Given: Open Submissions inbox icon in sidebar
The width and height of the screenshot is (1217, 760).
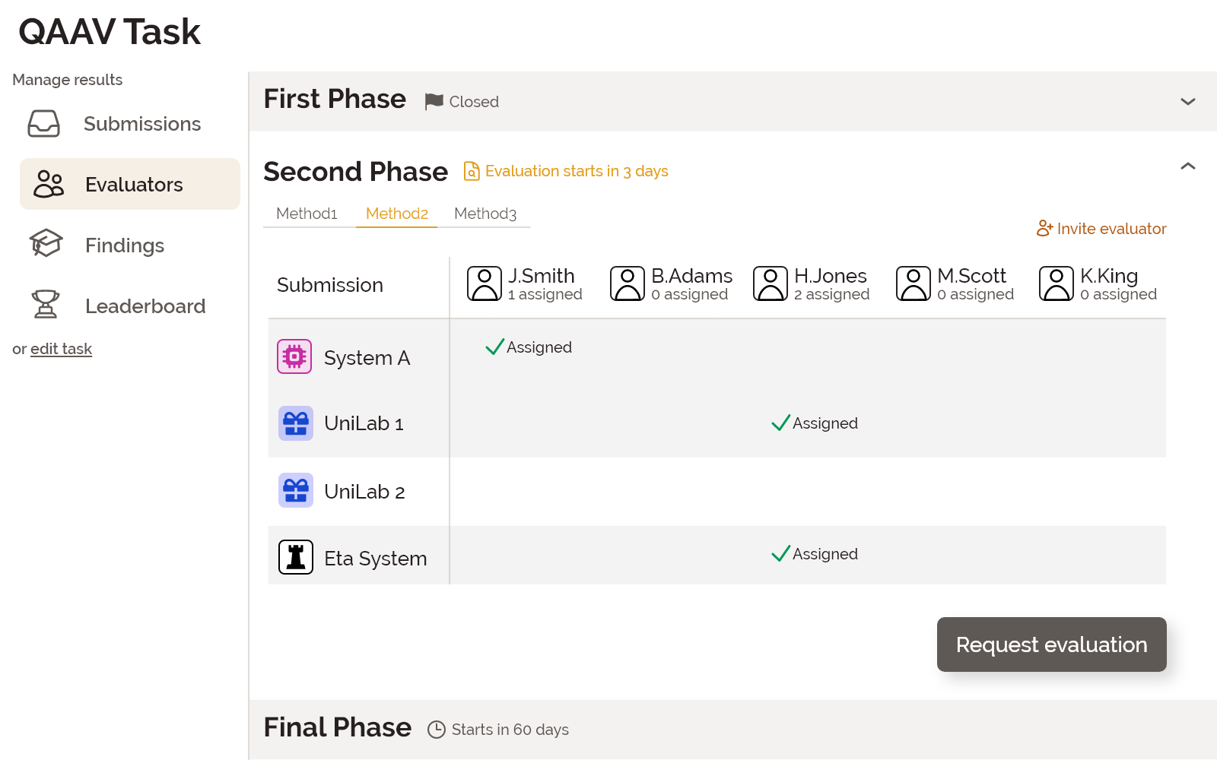Looking at the screenshot, I should coord(43,123).
